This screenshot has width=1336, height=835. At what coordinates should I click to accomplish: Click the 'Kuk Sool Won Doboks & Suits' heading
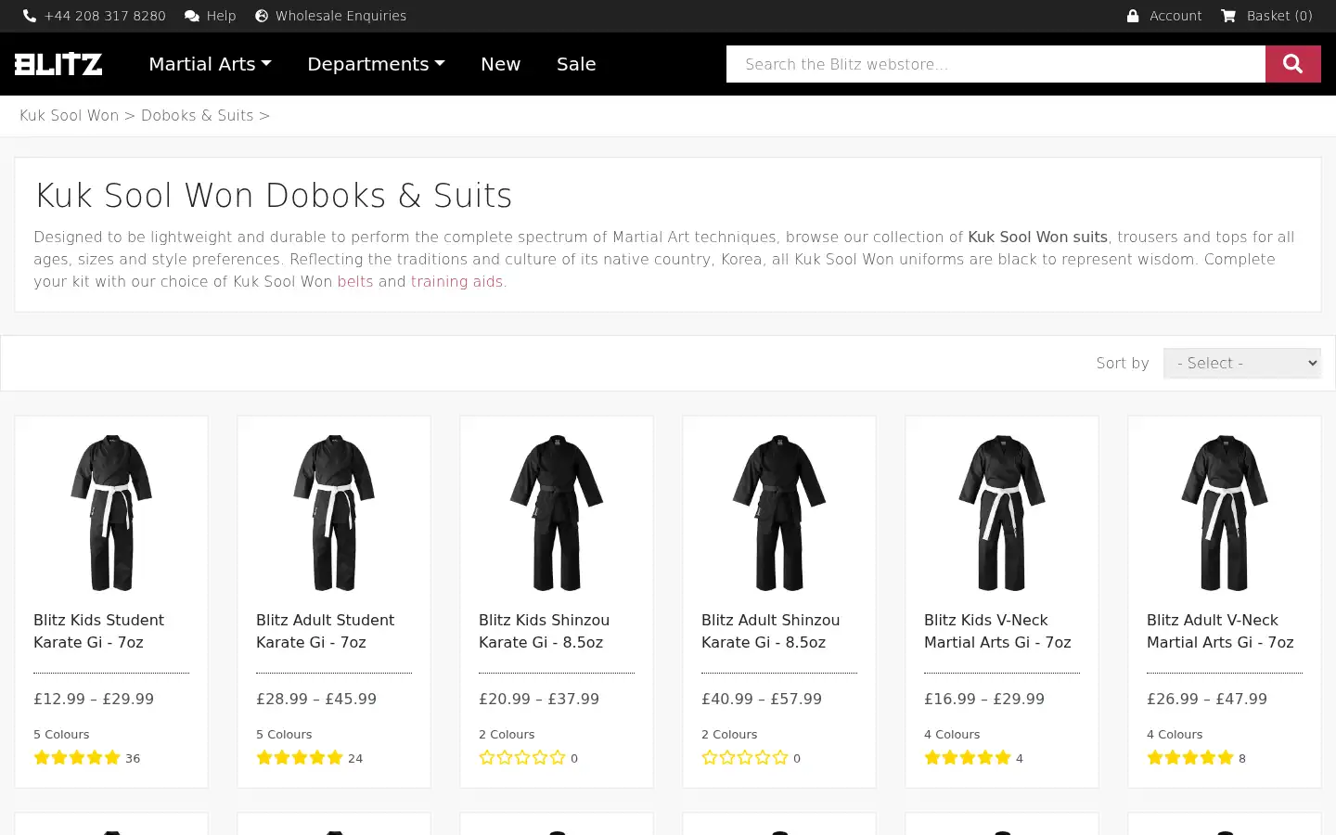274,196
